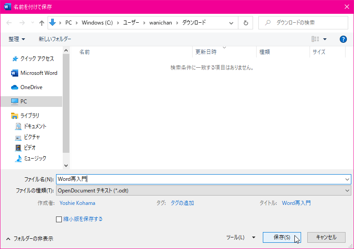
Task: Click the ダウンロードの検索 search box
Action: click(x=303, y=23)
